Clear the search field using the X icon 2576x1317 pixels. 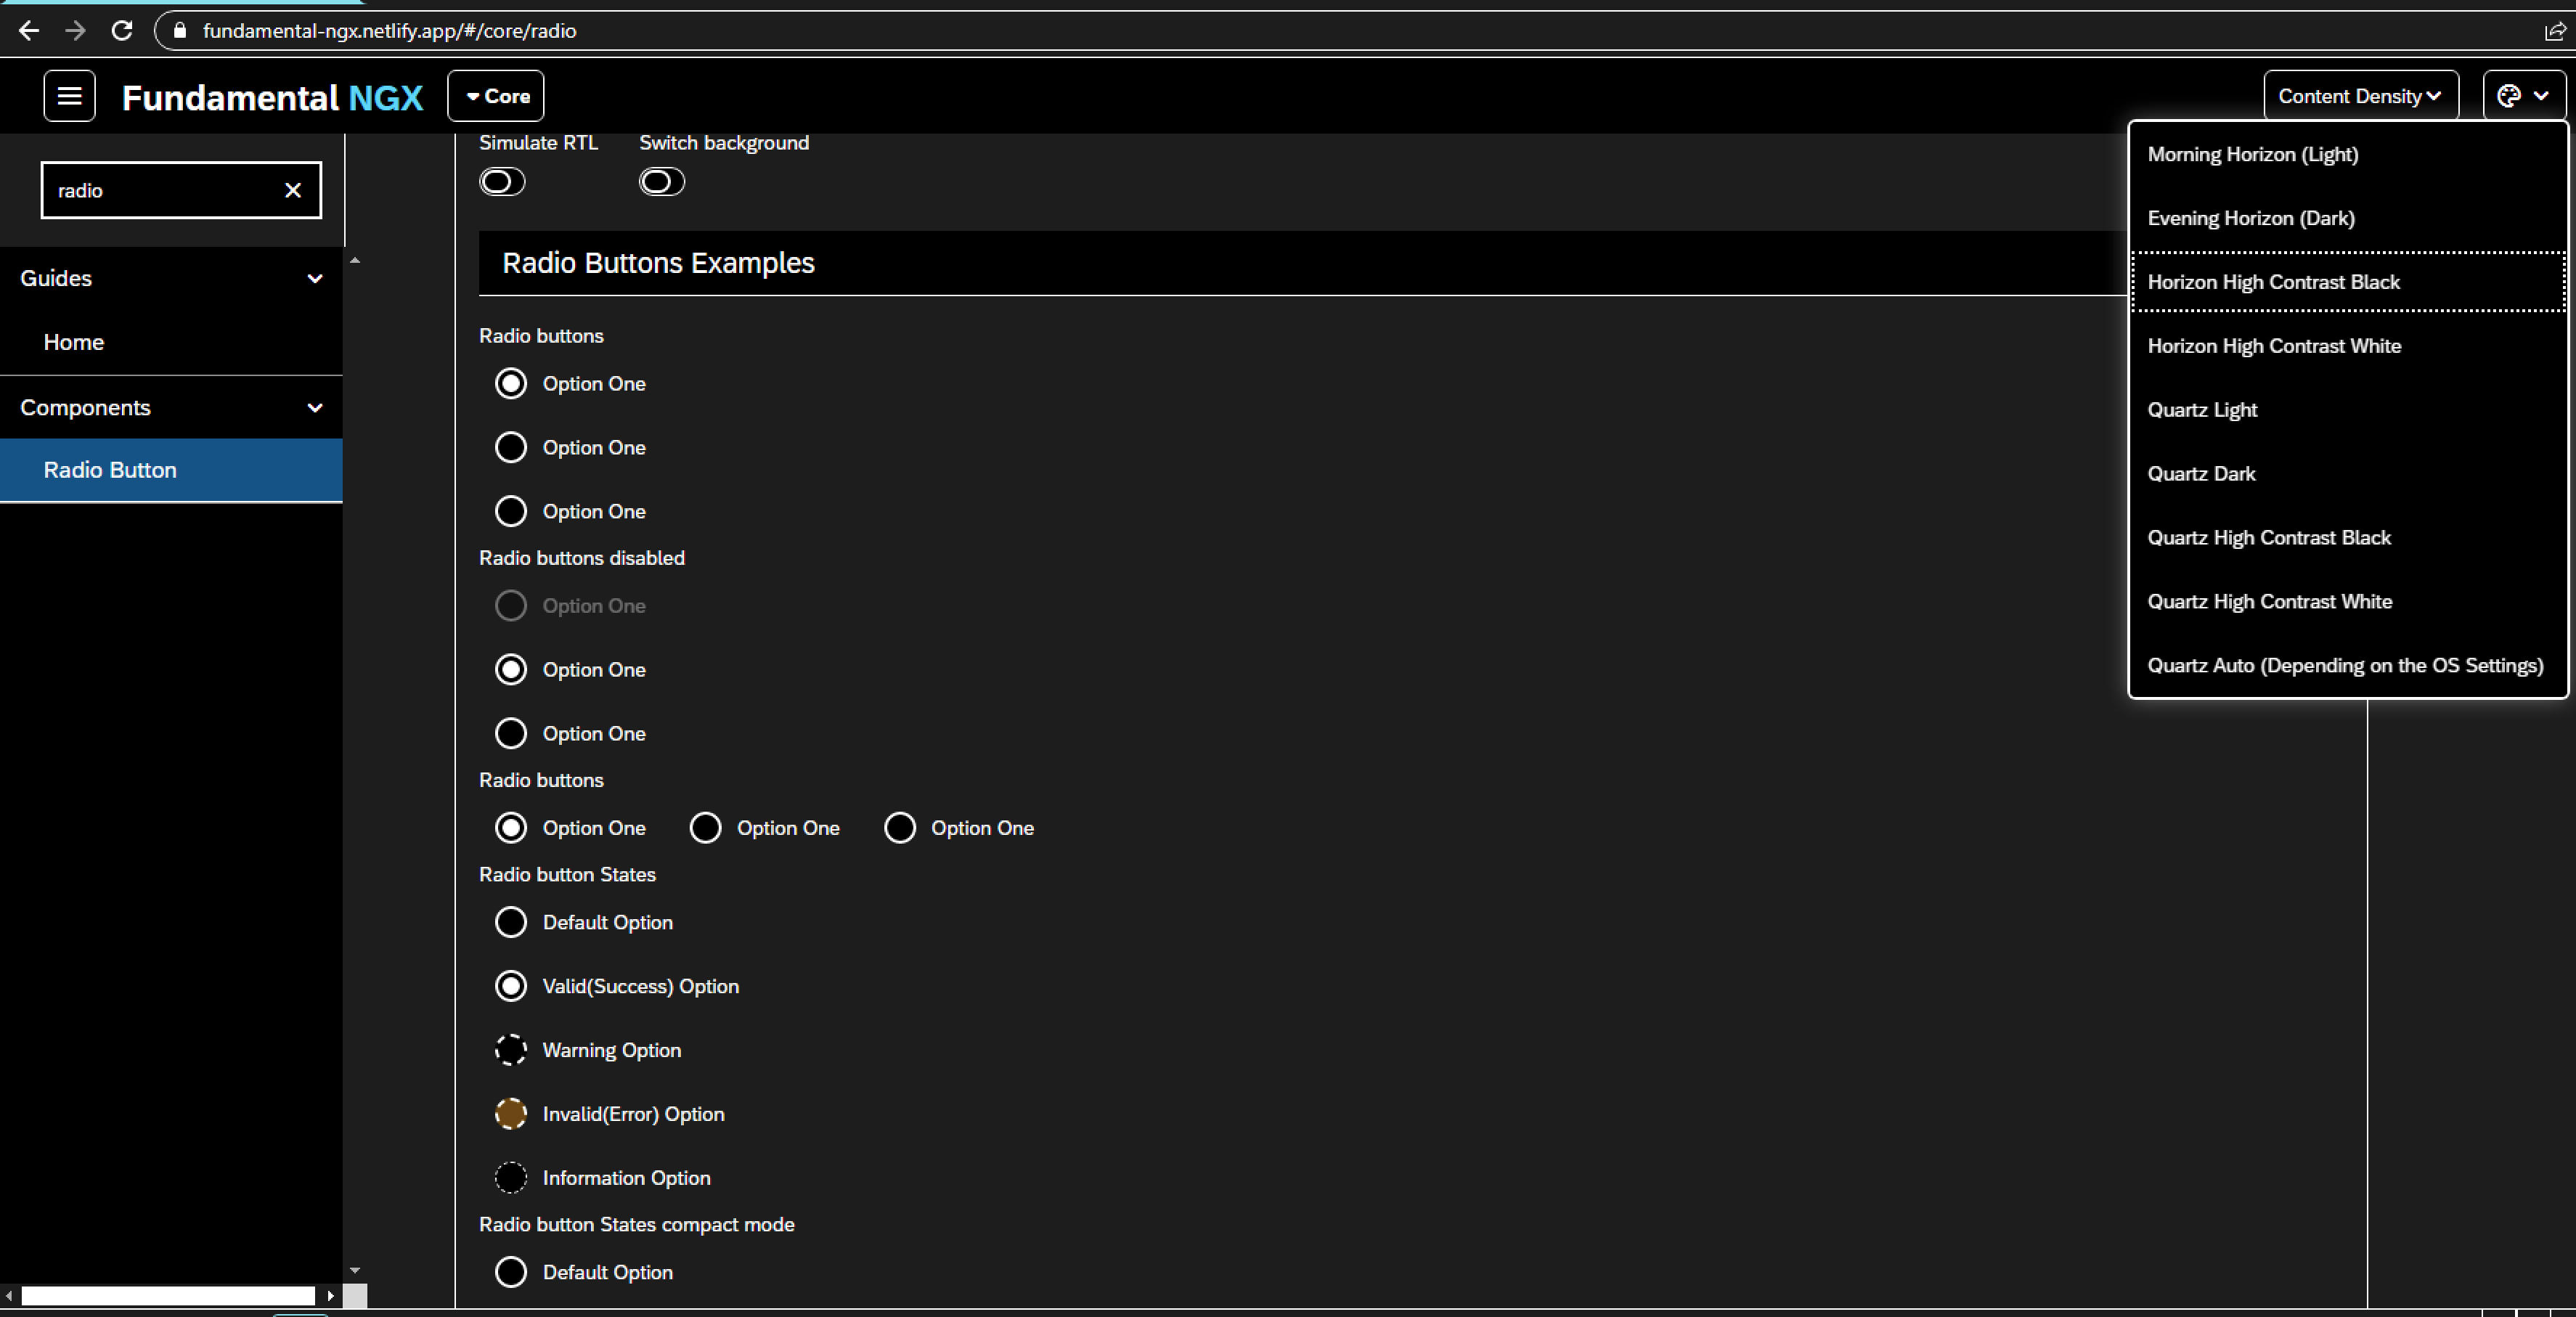pyautogui.click(x=292, y=190)
